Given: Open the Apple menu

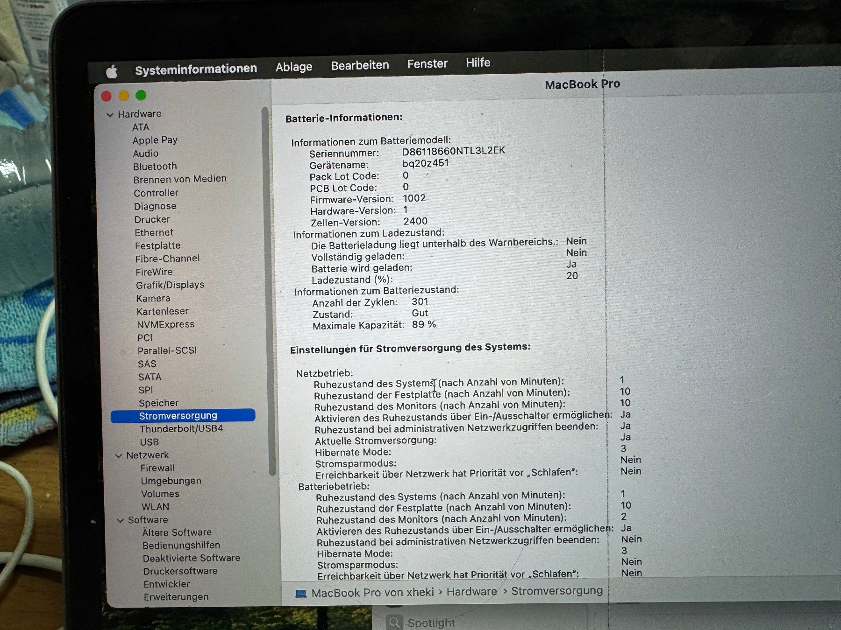Looking at the screenshot, I should pyautogui.click(x=112, y=71).
